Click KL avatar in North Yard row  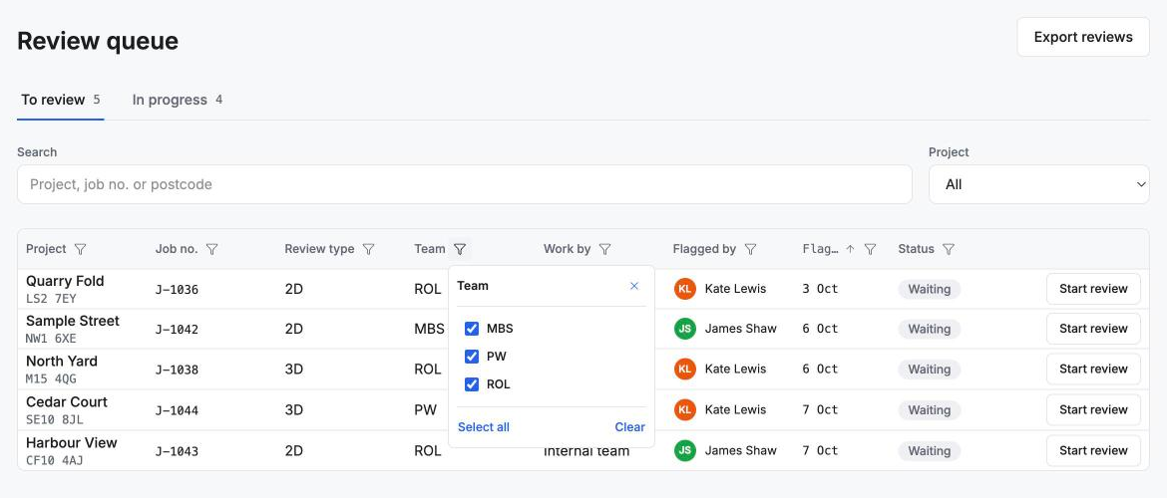click(x=684, y=369)
